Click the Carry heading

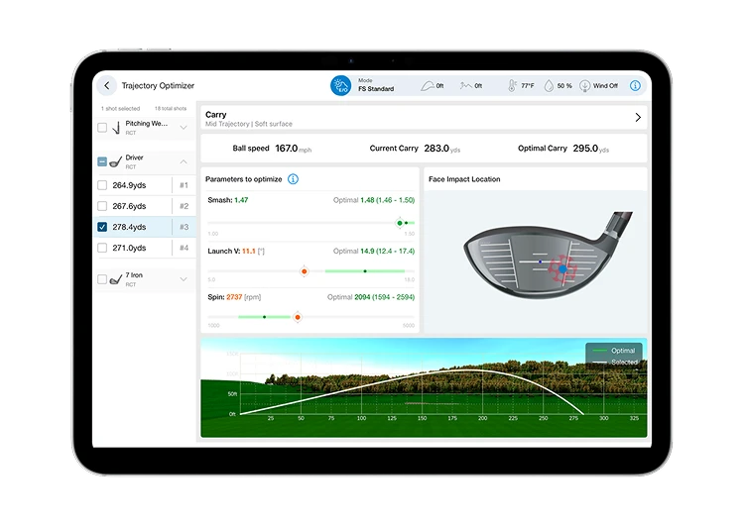(216, 115)
